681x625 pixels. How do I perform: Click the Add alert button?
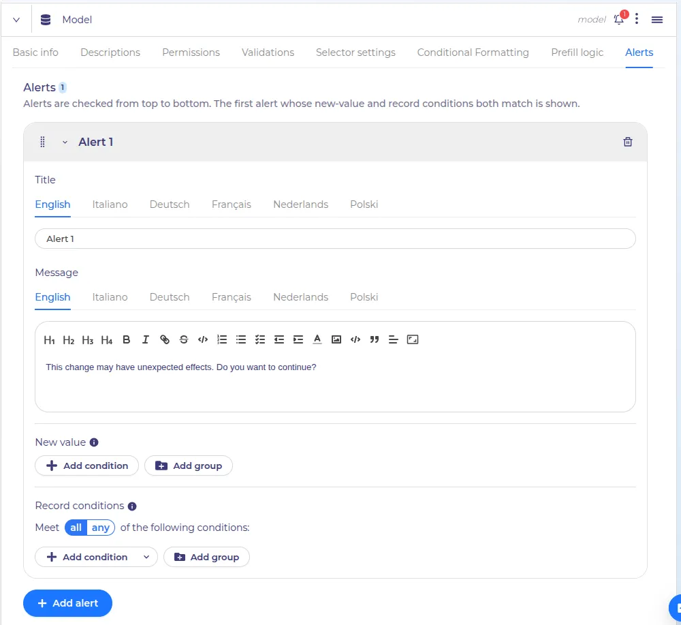coord(67,604)
